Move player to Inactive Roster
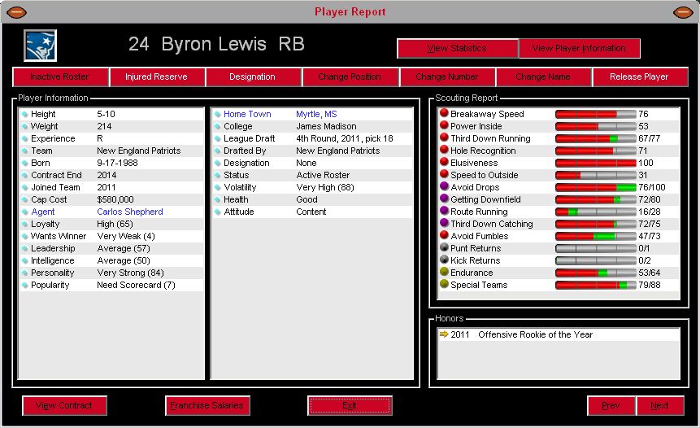Image resolution: width=700 pixels, height=428 pixels. [x=61, y=77]
